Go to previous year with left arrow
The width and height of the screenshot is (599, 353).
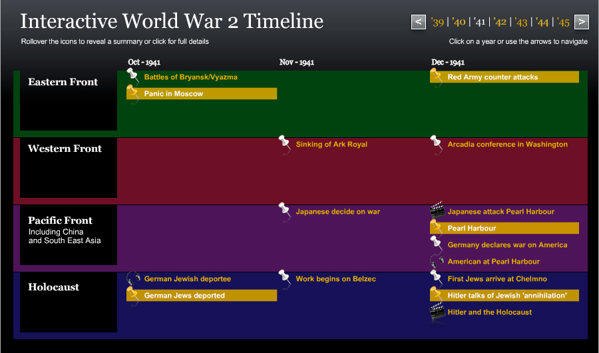pyautogui.click(x=419, y=22)
